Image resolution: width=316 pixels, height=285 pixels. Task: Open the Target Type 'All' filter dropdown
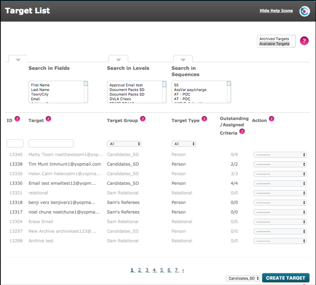coord(184,144)
